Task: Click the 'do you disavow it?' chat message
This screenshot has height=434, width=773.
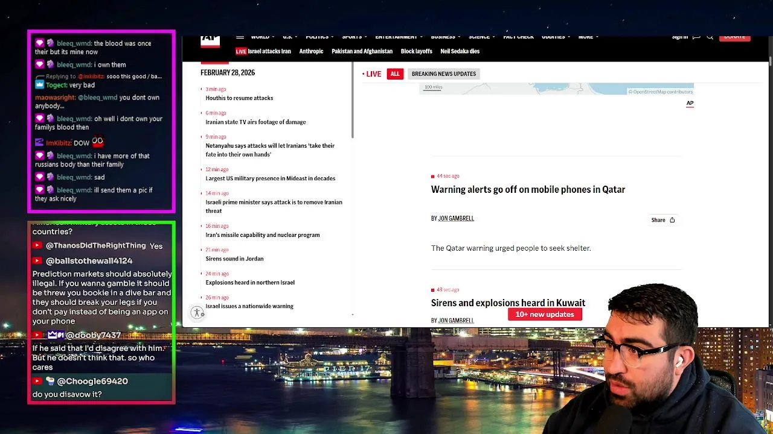Action: (67, 394)
